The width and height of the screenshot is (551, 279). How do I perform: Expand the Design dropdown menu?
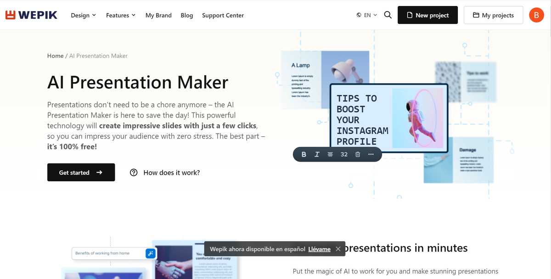(x=83, y=15)
